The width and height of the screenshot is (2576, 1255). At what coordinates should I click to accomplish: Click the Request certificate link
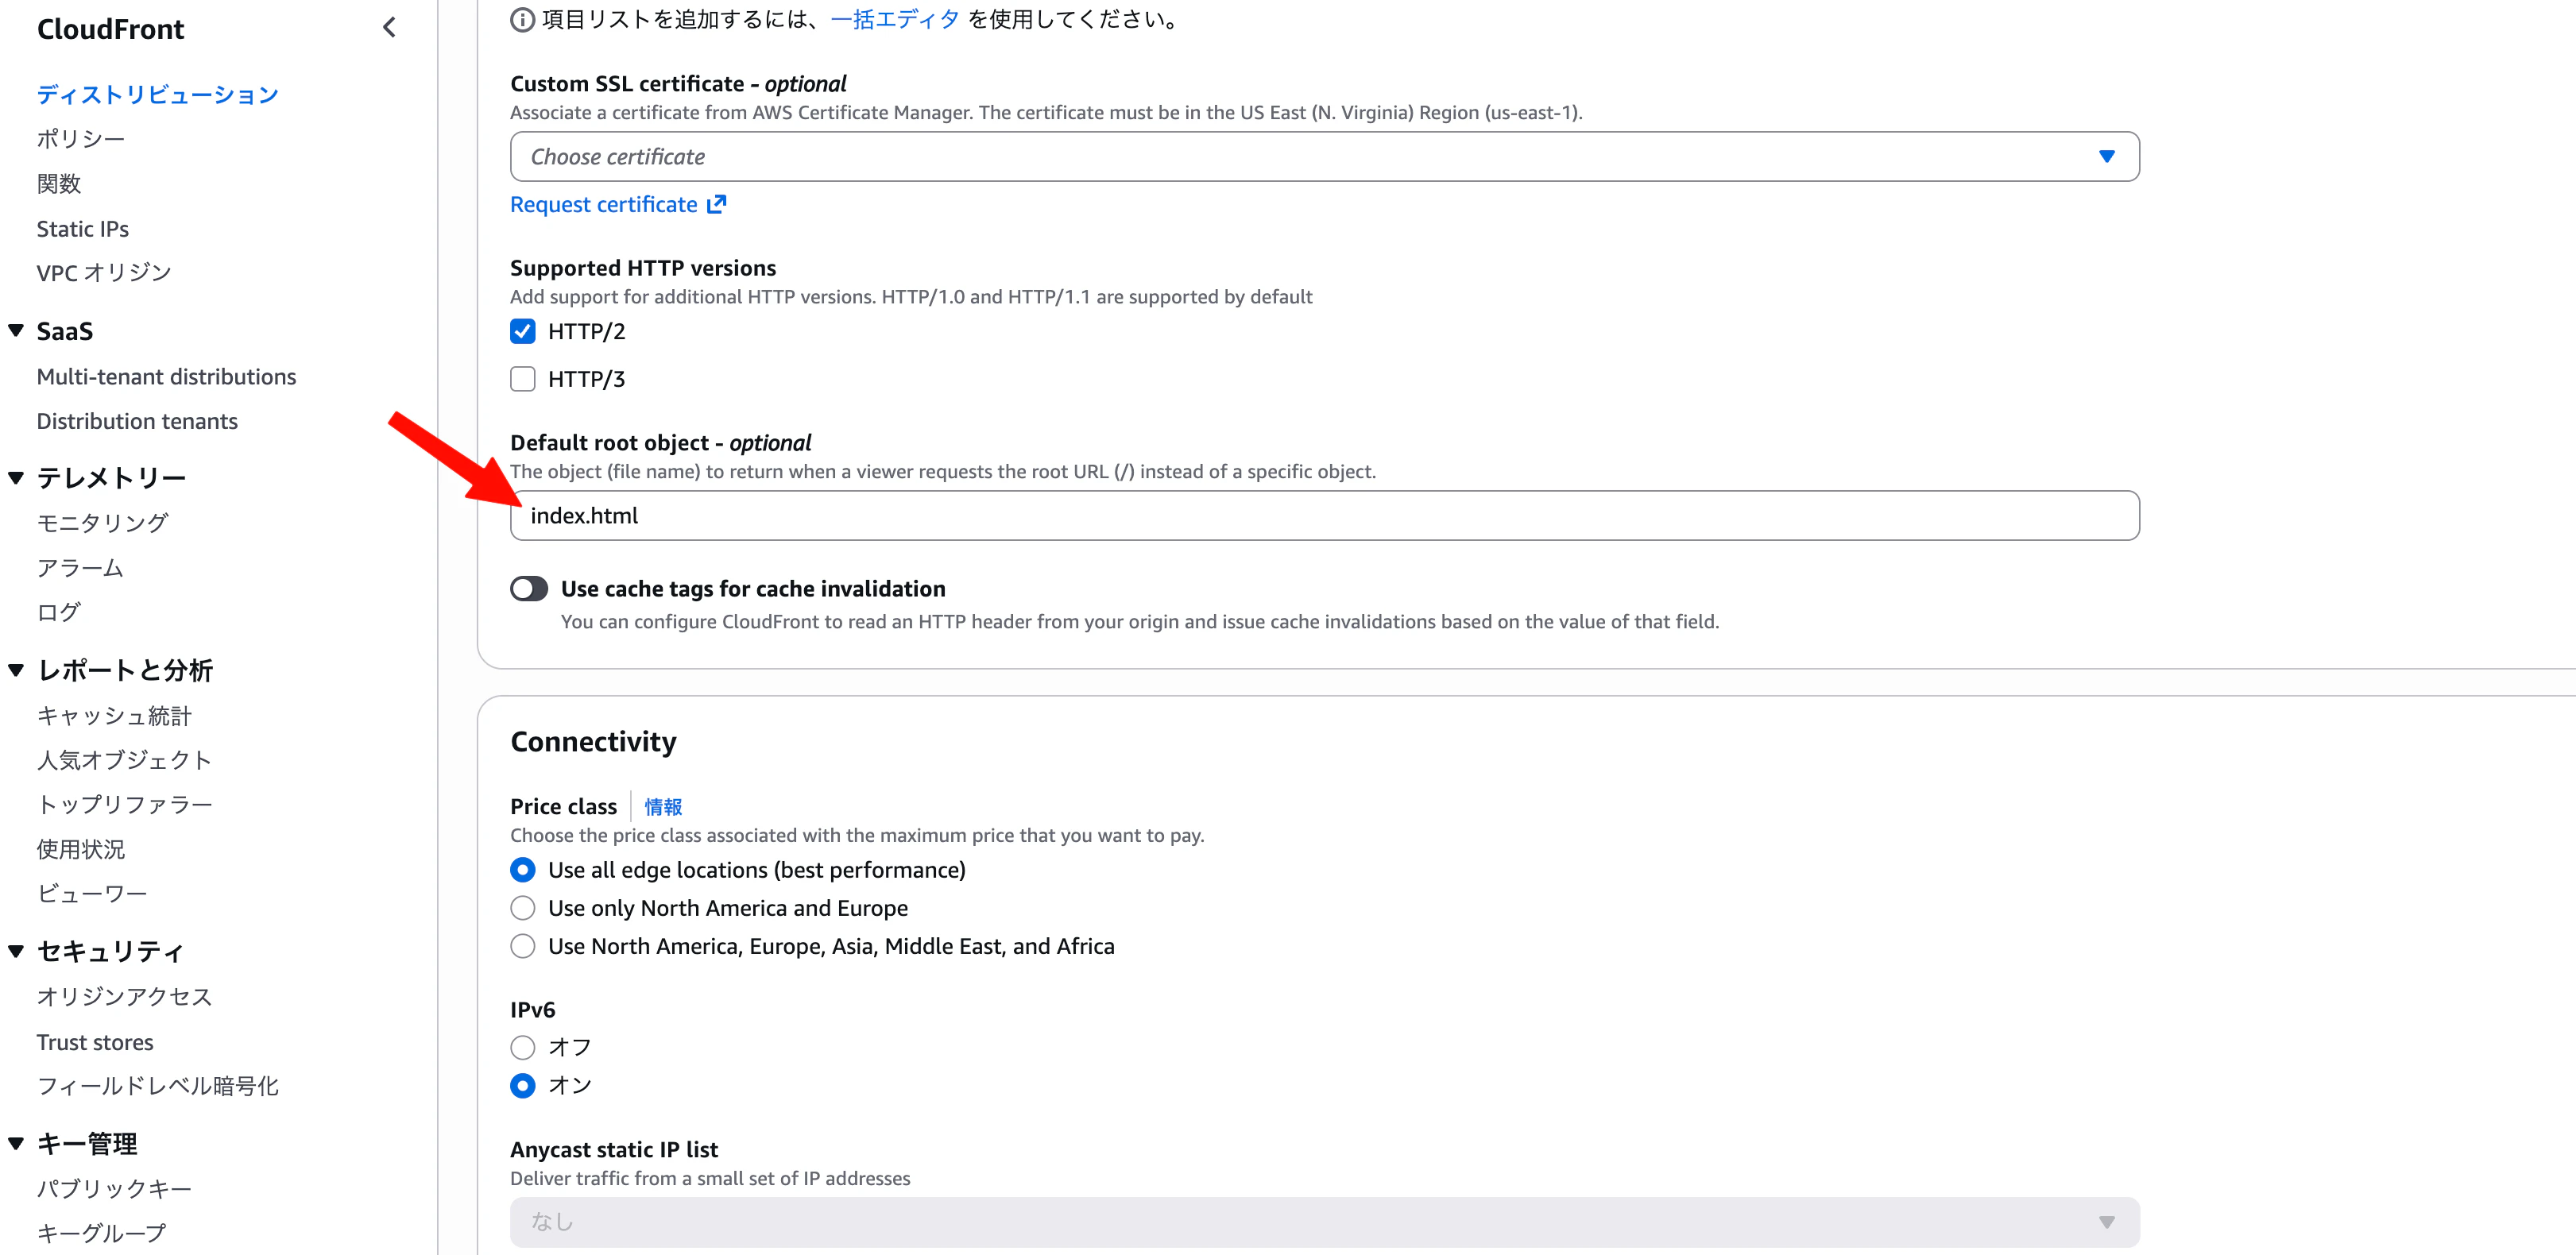[x=604, y=205]
